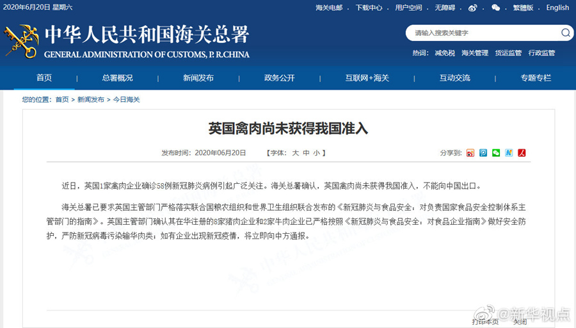Click the 今日海关 breadcrumb link

coord(126,100)
